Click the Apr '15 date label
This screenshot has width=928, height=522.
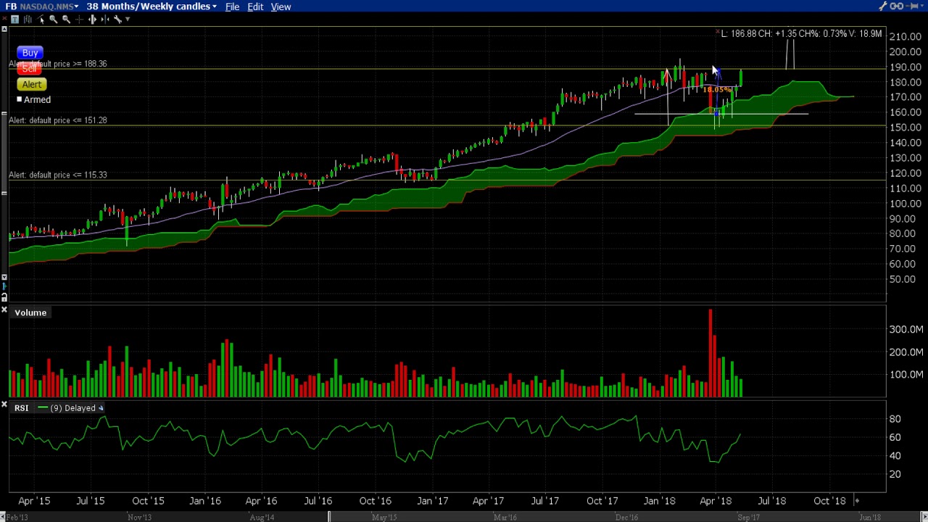[34, 501]
